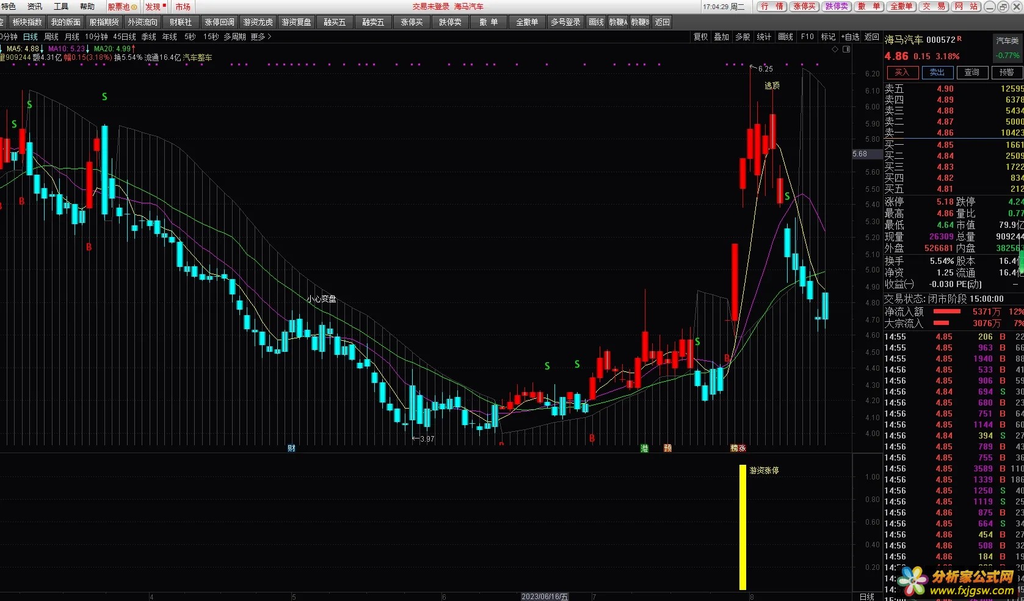Open 财联社 news from the toolbar
Viewport: 1024px width, 601px height.
181,22
